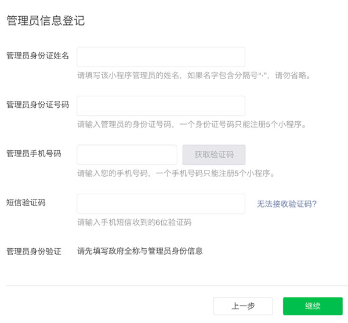Viewport: 348px width, 323px height.
Task: Click the 管理员身份证号码 field label
Action: 38,105
